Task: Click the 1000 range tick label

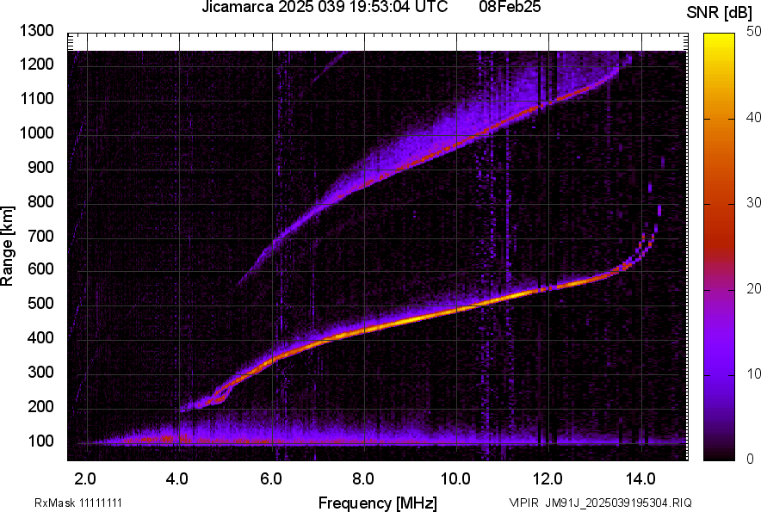Action: (36, 133)
